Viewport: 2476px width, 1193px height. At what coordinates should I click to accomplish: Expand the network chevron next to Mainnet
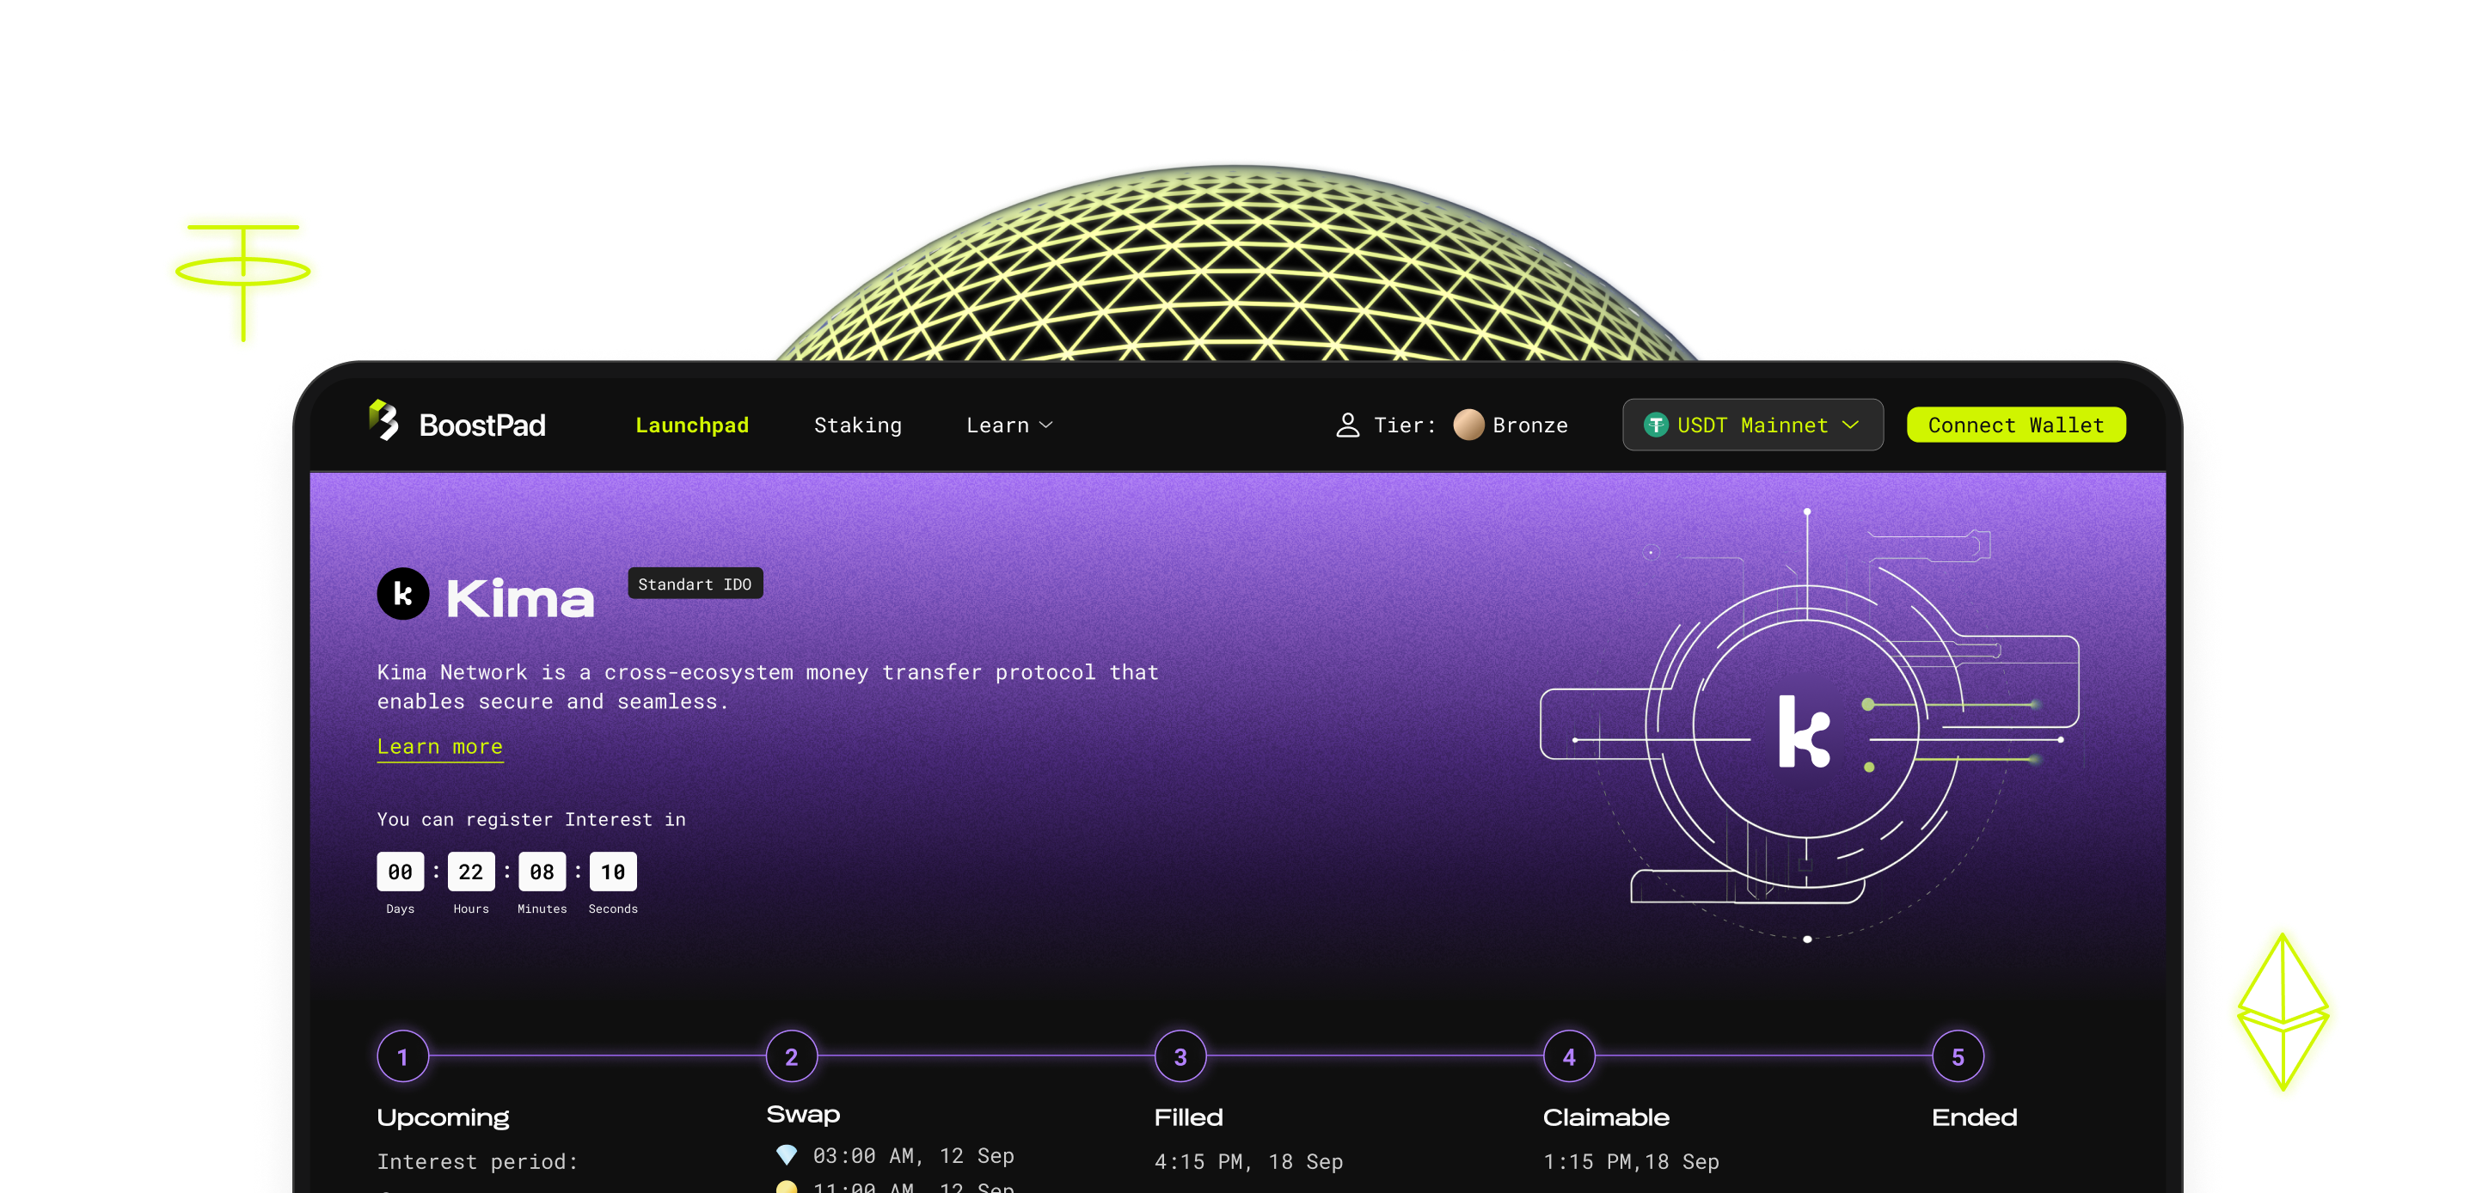click(1852, 424)
